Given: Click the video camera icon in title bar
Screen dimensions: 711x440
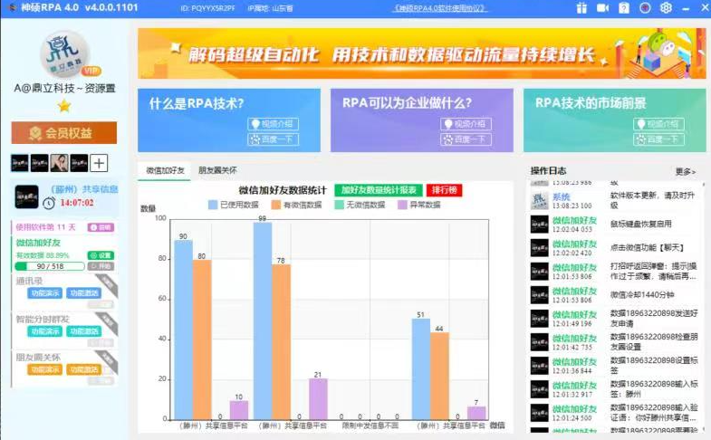Looking at the screenshot, I should [x=602, y=8].
